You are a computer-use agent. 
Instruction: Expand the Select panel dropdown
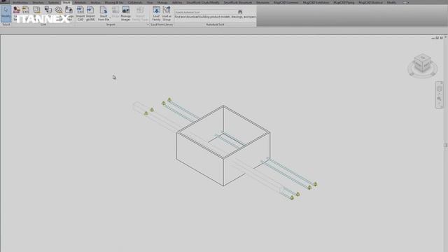pos(6,25)
